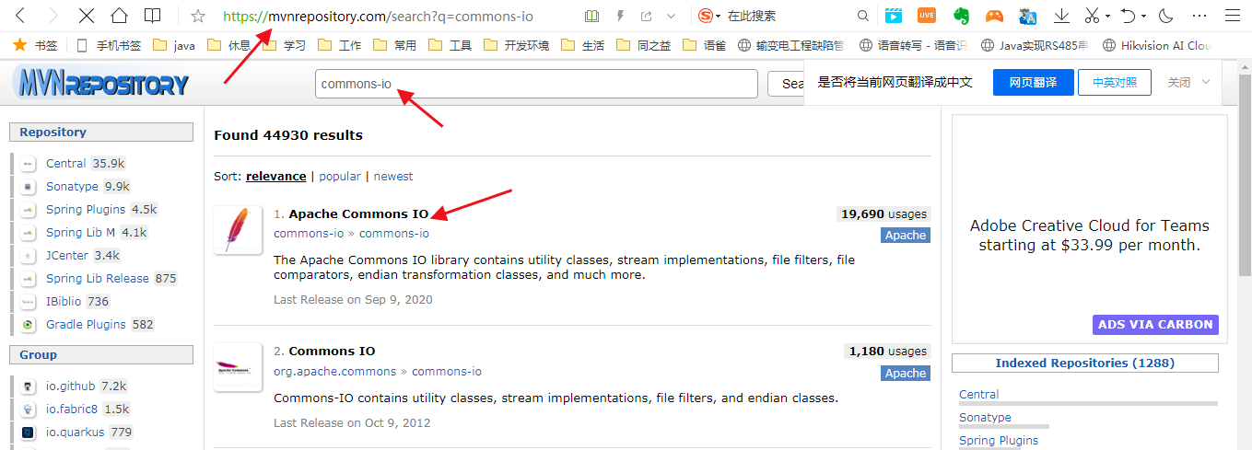This screenshot has height=450, width=1252.
Task: Open the translate extension icon
Action: (1028, 16)
